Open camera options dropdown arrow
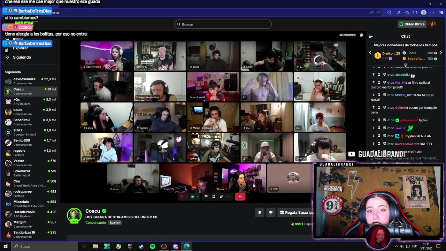Screen dimensions: 446x251 198,197
